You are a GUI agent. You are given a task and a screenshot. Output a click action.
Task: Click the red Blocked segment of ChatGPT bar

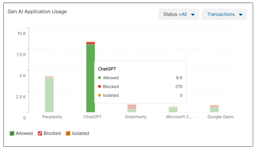tap(91, 43)
